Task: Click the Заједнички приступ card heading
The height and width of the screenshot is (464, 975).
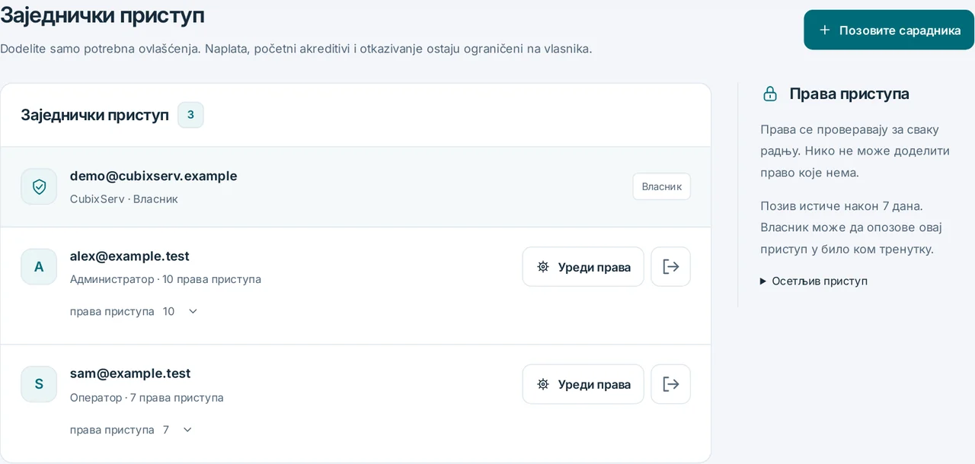Action: [94, 115]
